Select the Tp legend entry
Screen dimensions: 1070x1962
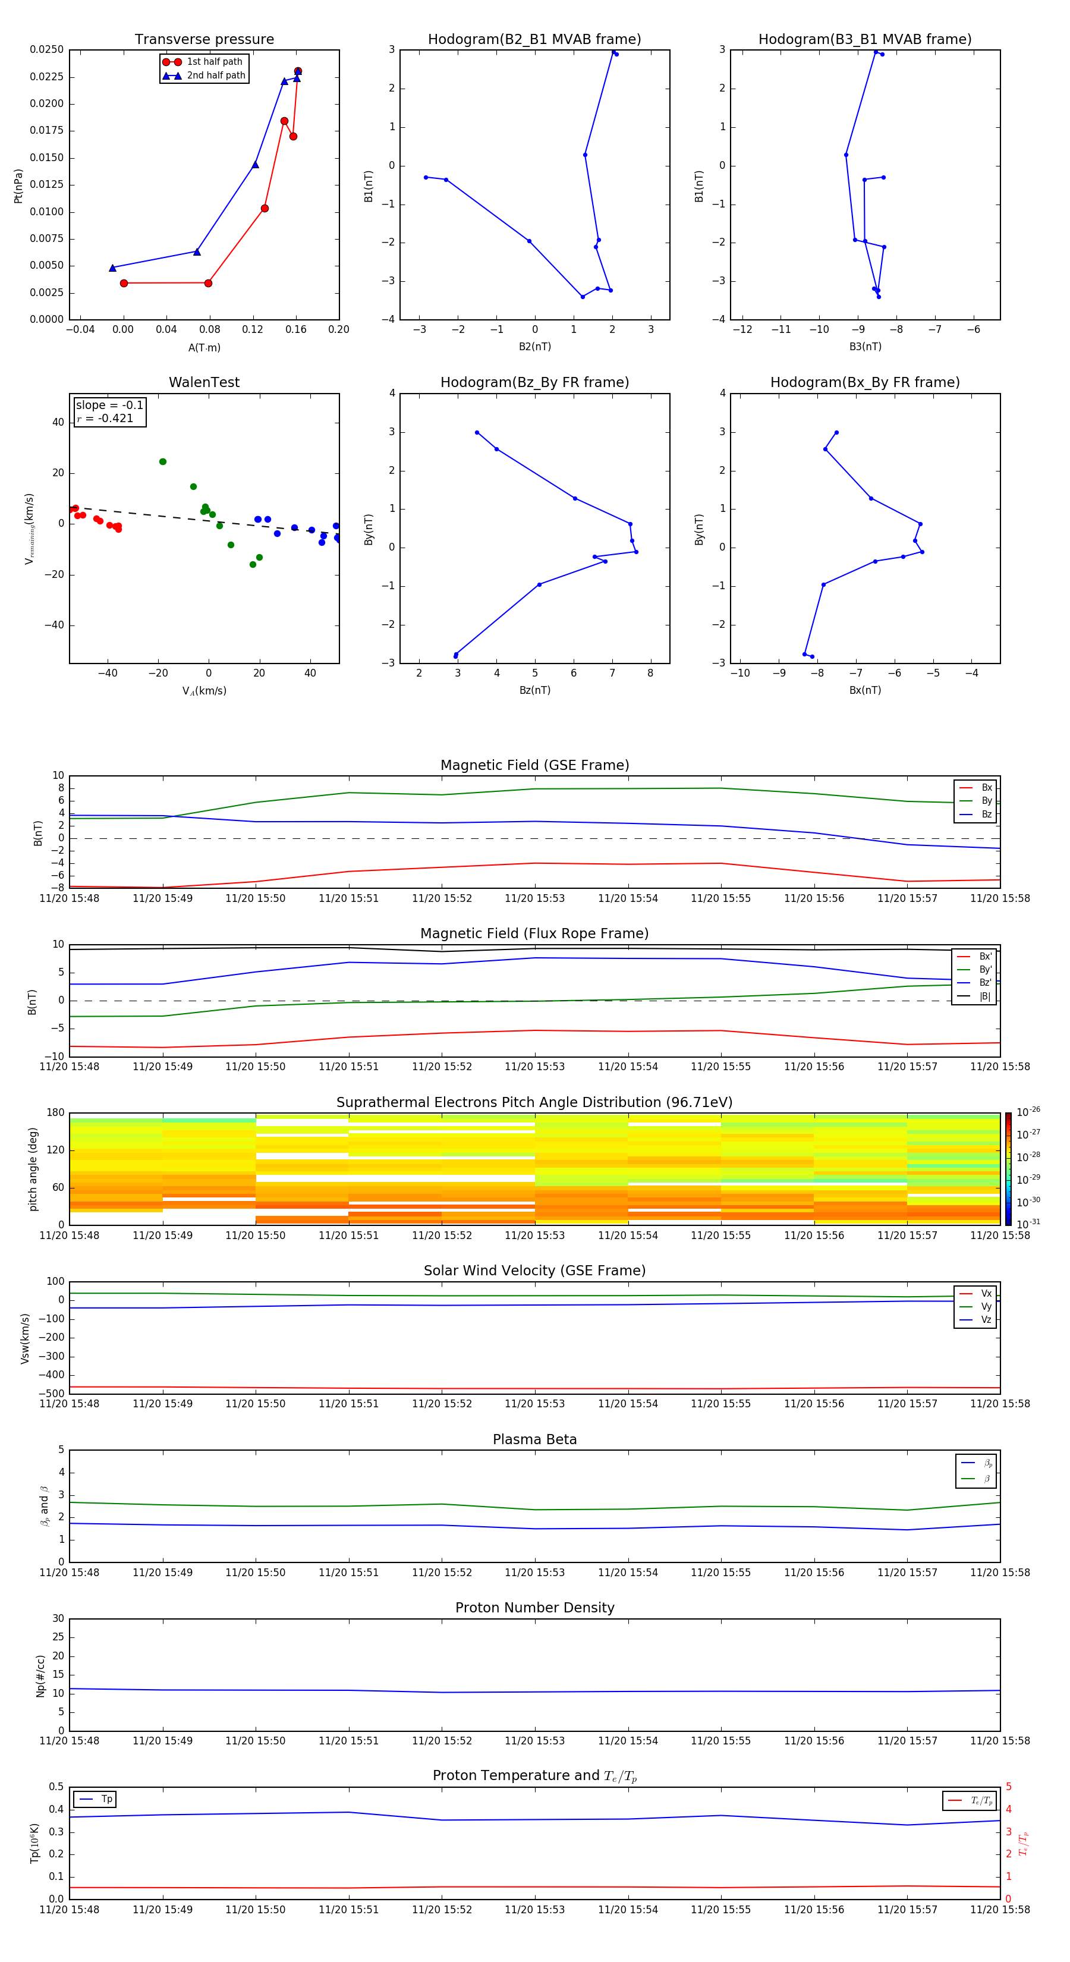coord(95,1800)
